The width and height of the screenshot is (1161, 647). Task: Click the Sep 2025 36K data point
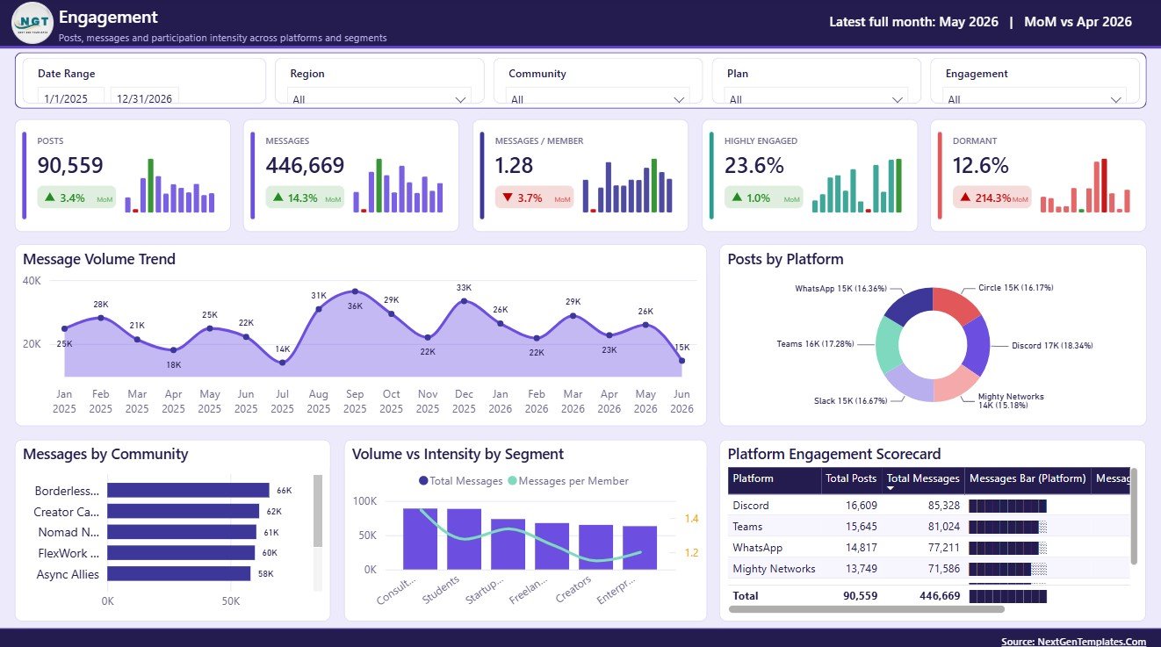click(x=355, y=291)
